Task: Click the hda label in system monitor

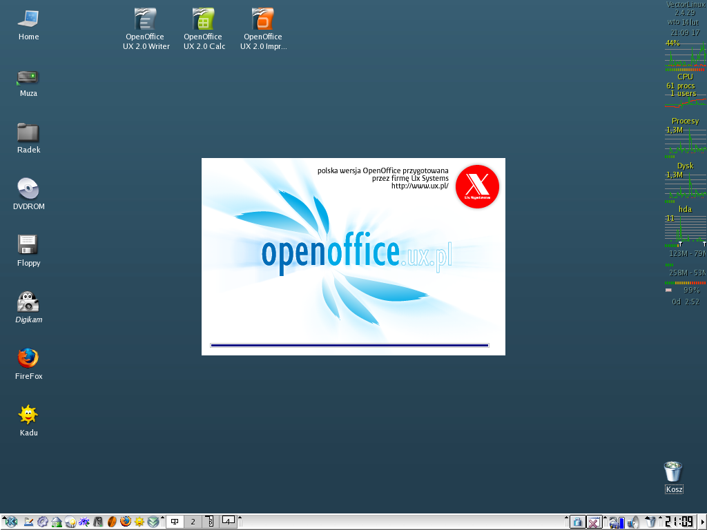Action: click(685, 209)
